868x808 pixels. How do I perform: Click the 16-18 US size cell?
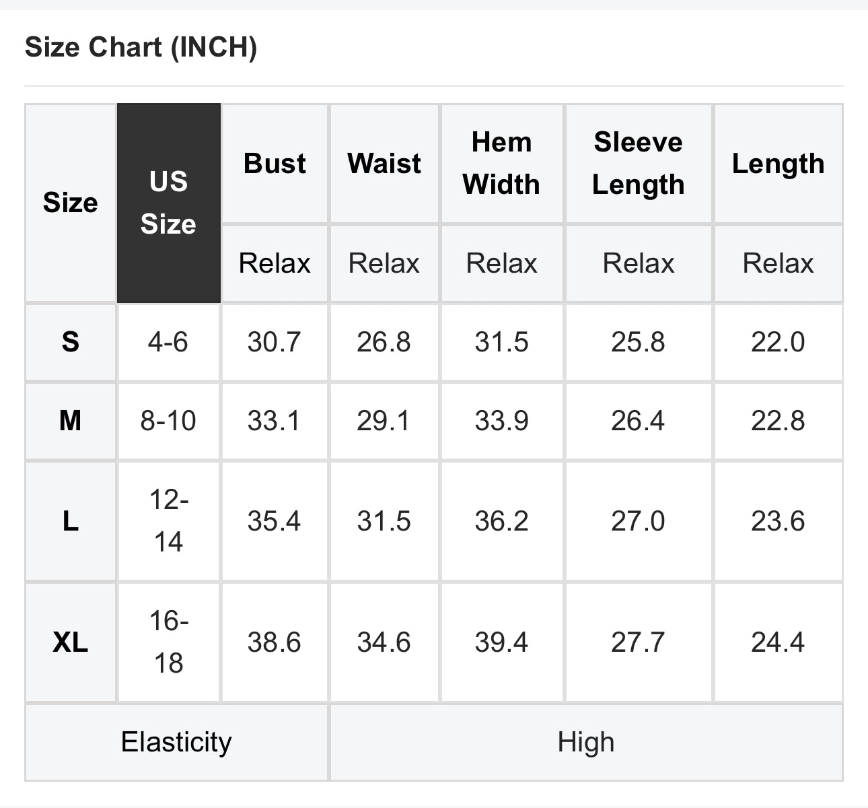click(168, 642)
